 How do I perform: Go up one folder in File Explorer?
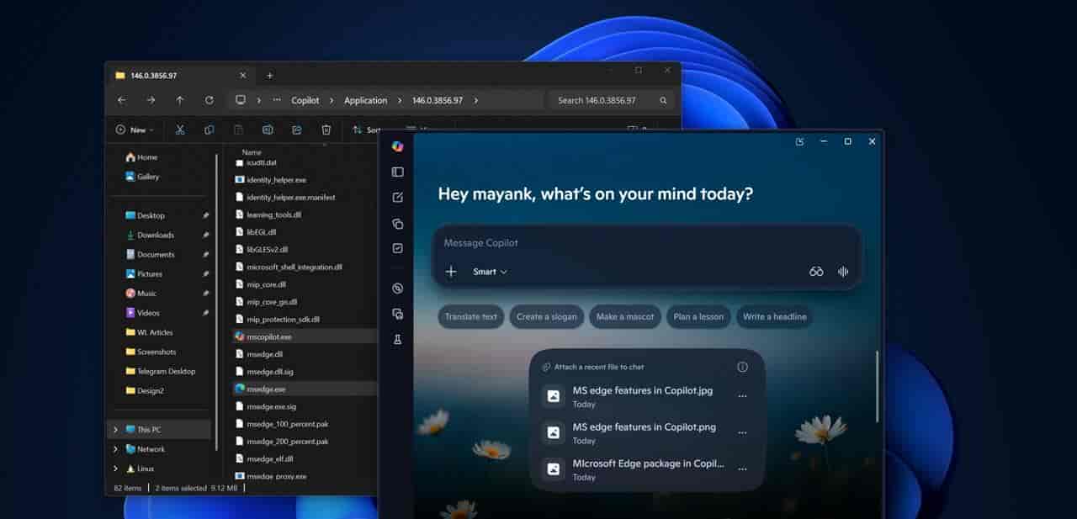180,100
